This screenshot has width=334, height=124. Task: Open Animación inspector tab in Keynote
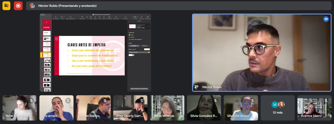[141, 18]
